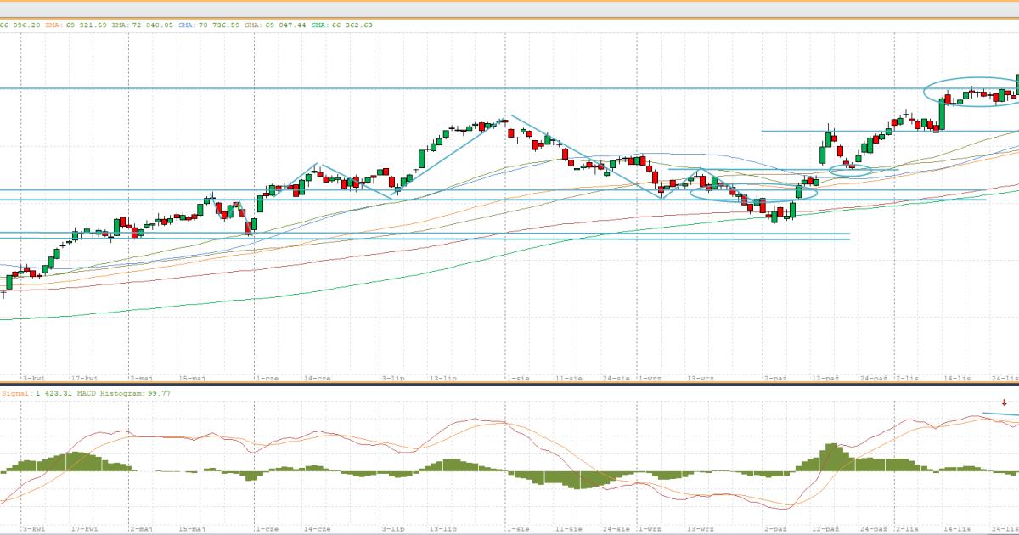Click 14-lis date on the price chart axis

click(x=958, y=377)
